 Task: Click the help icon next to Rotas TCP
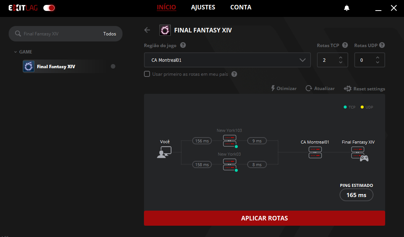click(345, 45)
